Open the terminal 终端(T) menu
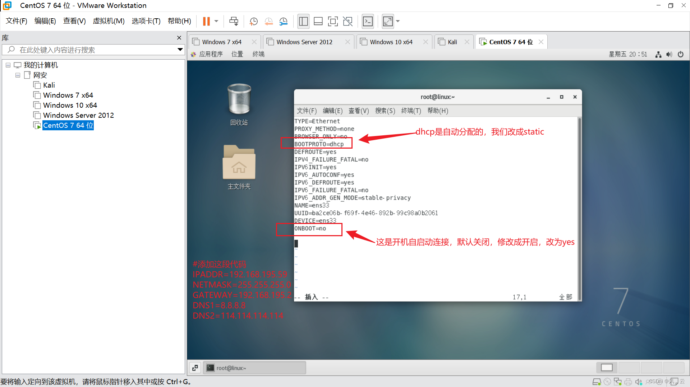The width and height of the screenshot is (690, 387). 411,111
